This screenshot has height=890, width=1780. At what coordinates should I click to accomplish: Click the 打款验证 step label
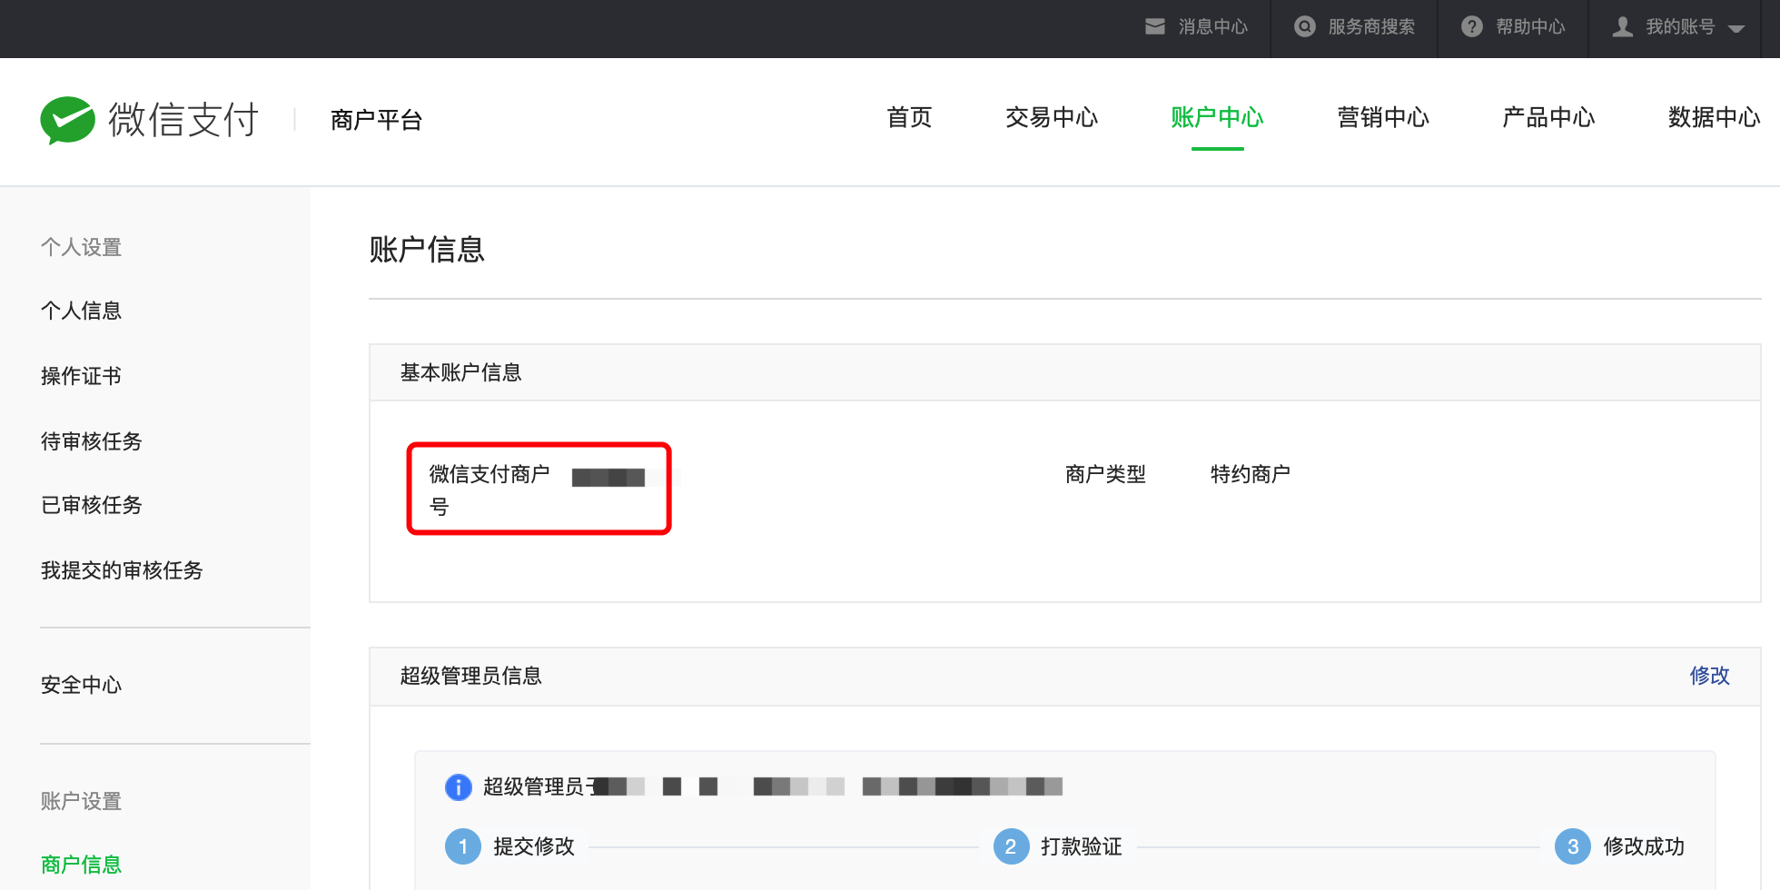point(1082,846)
